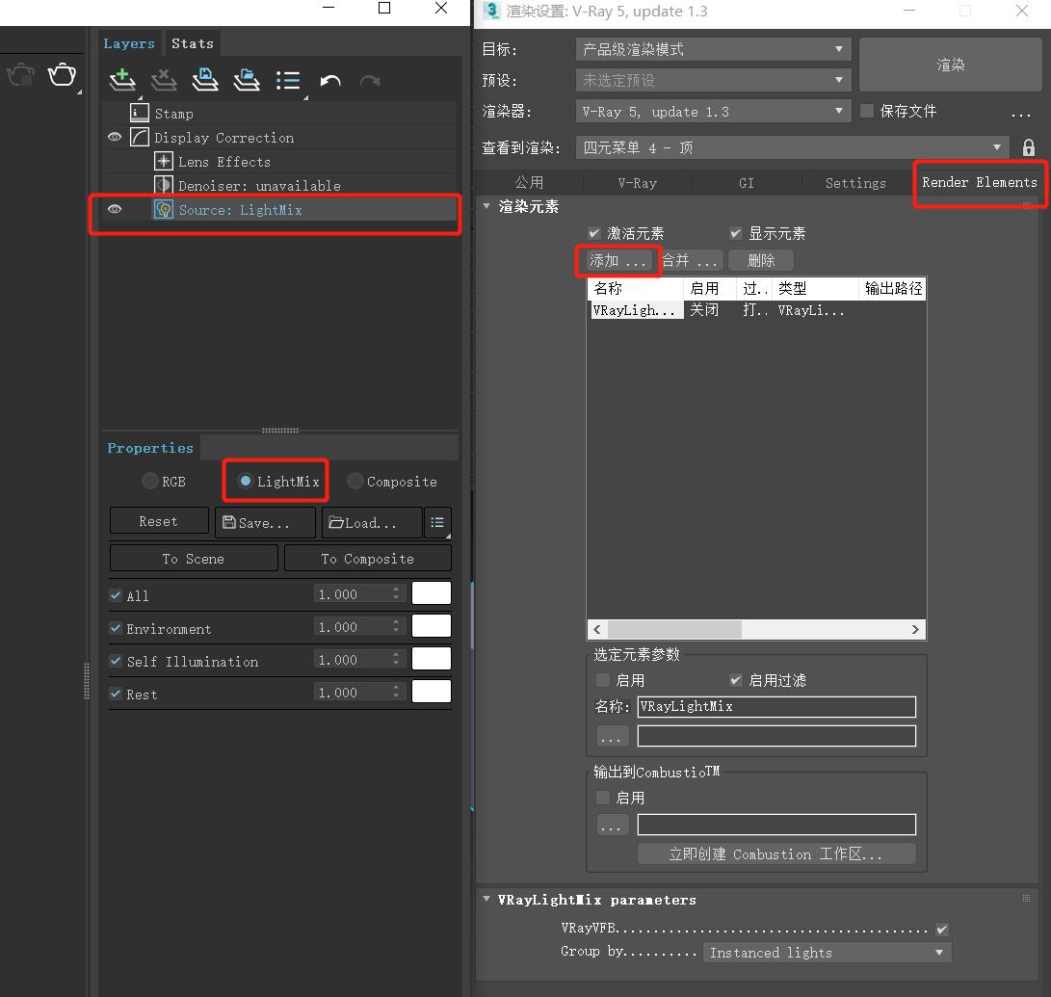Click the To Scene button
Screen dimensions: 1051x997
pos(194,558)
